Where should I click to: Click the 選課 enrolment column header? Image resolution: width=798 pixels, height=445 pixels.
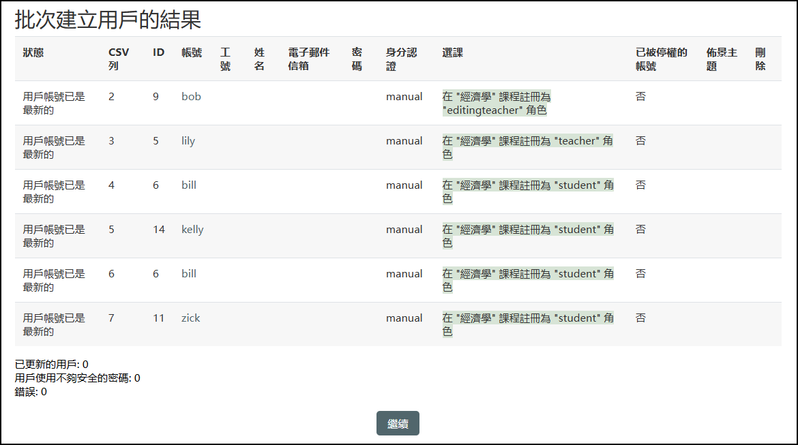452,51
